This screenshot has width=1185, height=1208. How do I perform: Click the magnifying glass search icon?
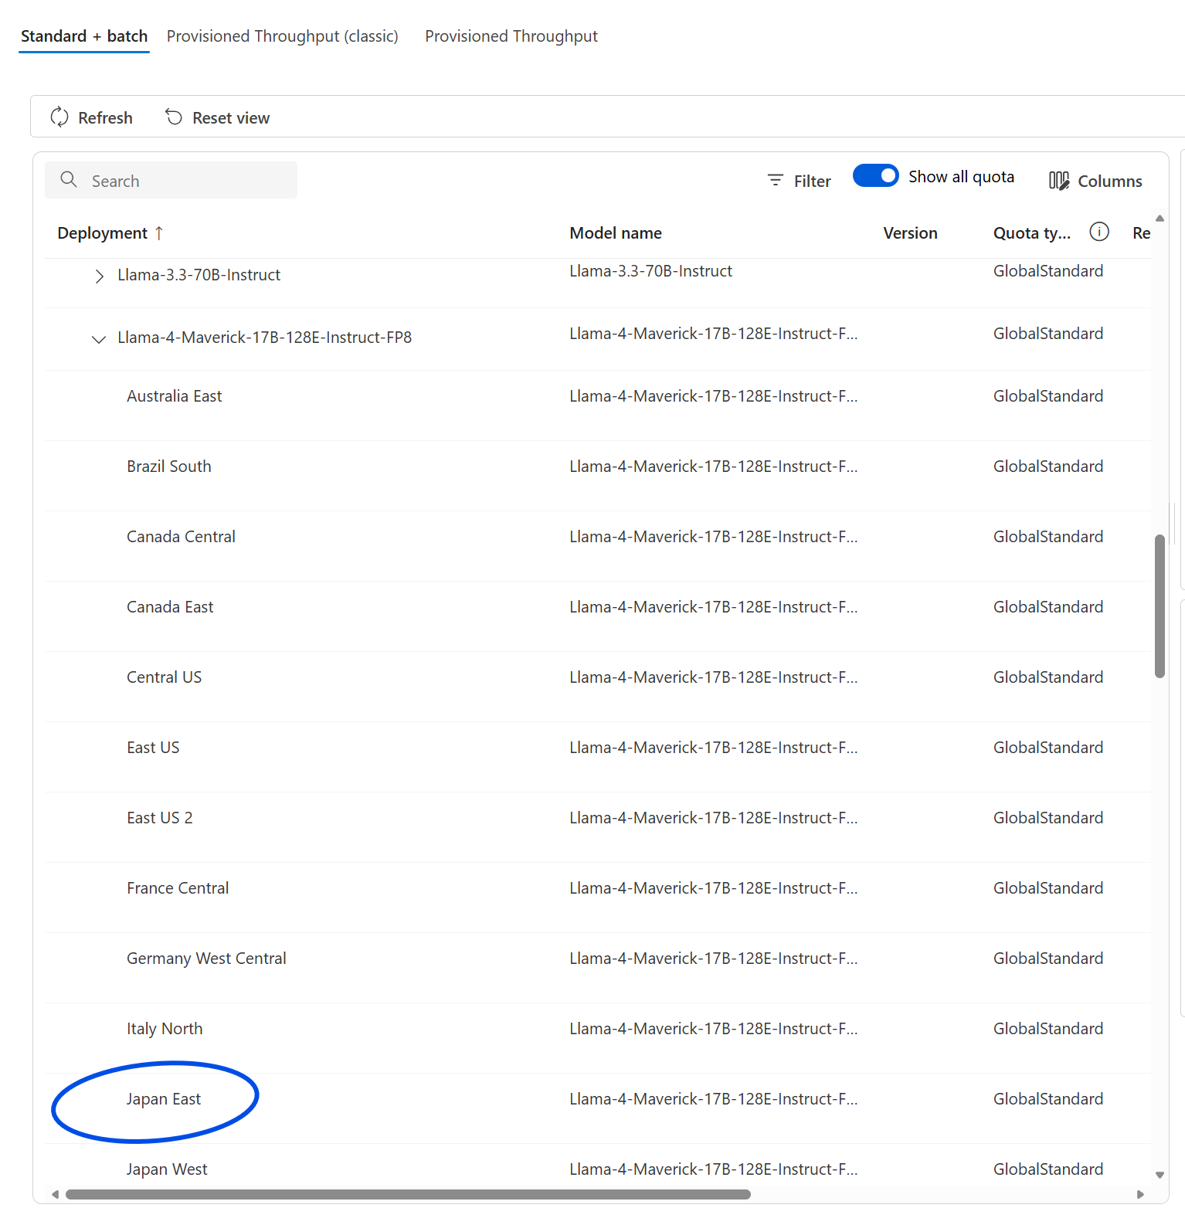[69, 180]
